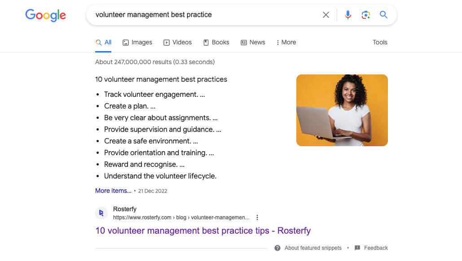Viewport: 462px width, 261px height.
Task: Switch to the Videos tab
Action: point(177,42)
